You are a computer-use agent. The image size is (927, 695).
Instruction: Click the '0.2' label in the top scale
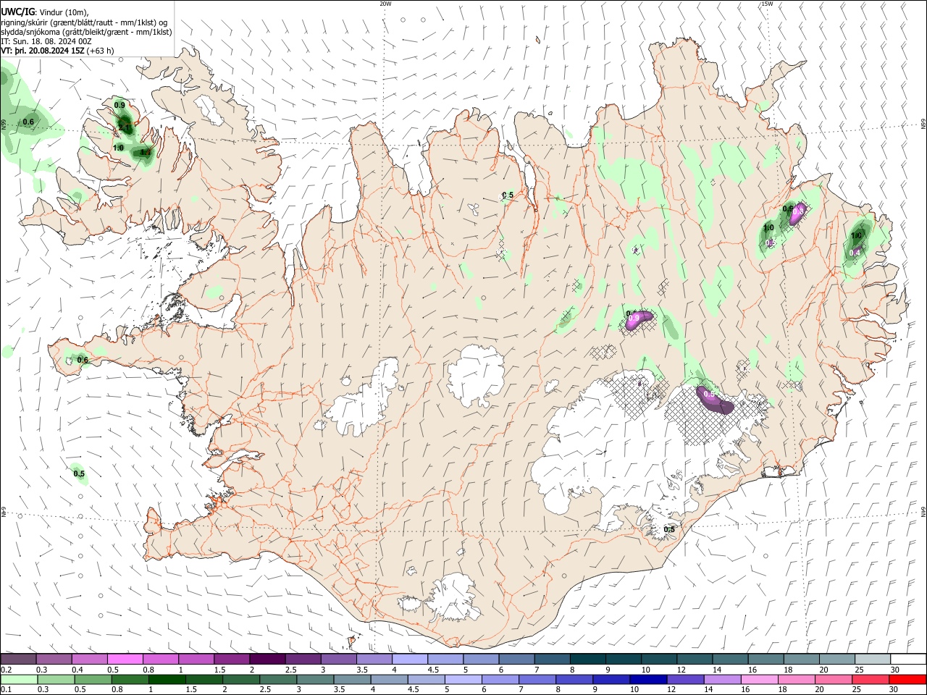click(6, 670)
